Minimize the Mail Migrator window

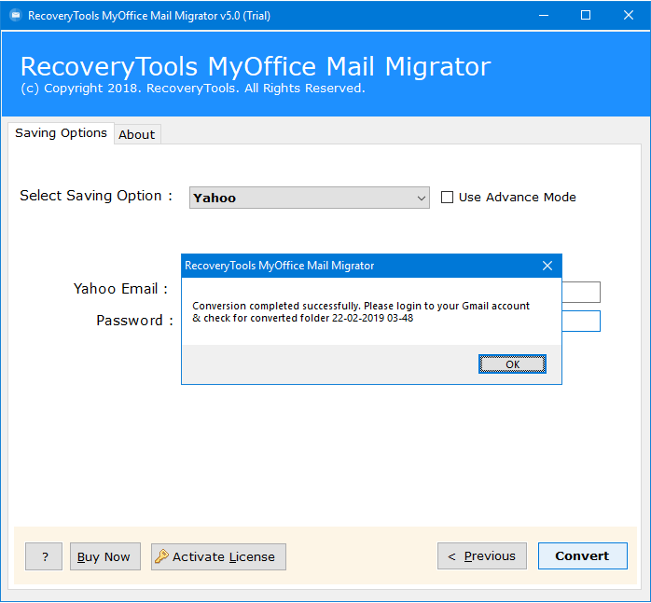coord(544,15)
